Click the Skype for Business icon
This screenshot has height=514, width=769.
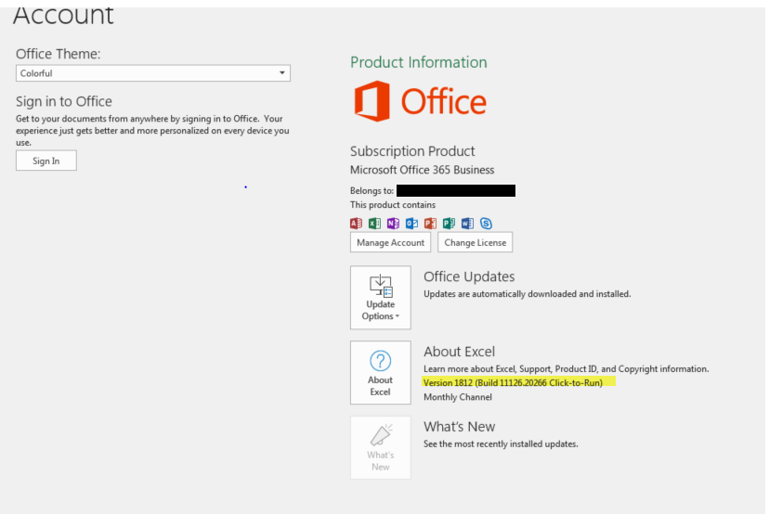point(486,224)
